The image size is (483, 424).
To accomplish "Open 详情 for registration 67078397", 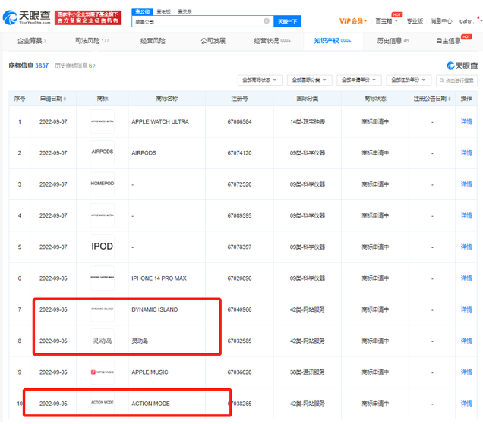I will click(466, 247).
